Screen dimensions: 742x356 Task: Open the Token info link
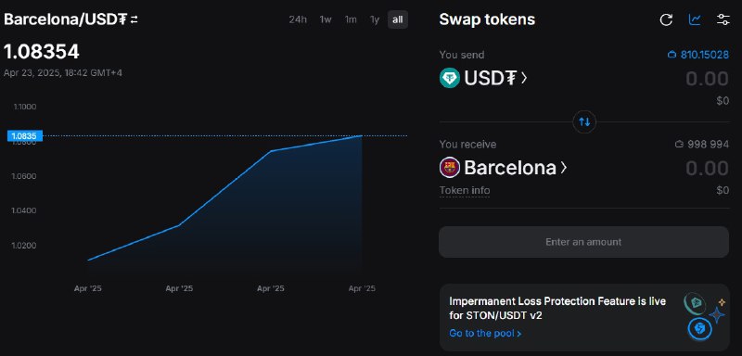coord(465,191)
